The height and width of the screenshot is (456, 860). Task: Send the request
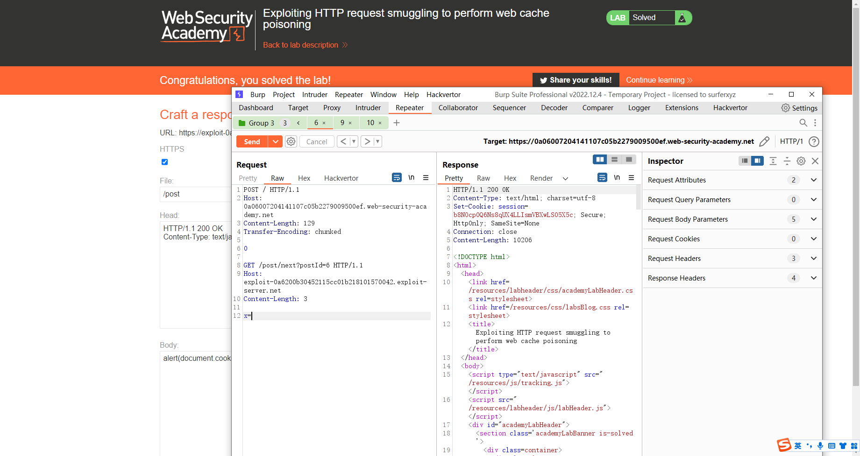252,141
